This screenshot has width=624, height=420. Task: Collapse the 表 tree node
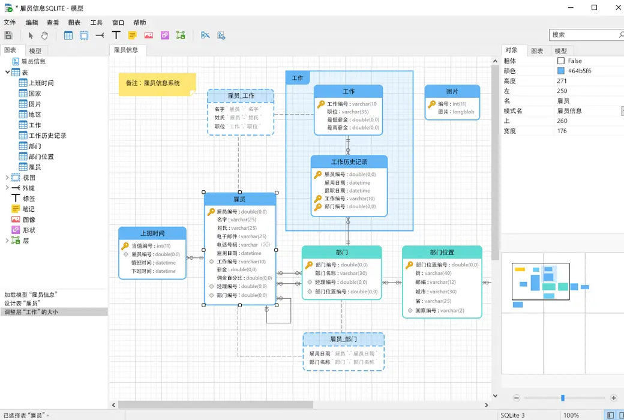(x=7, y=72)
